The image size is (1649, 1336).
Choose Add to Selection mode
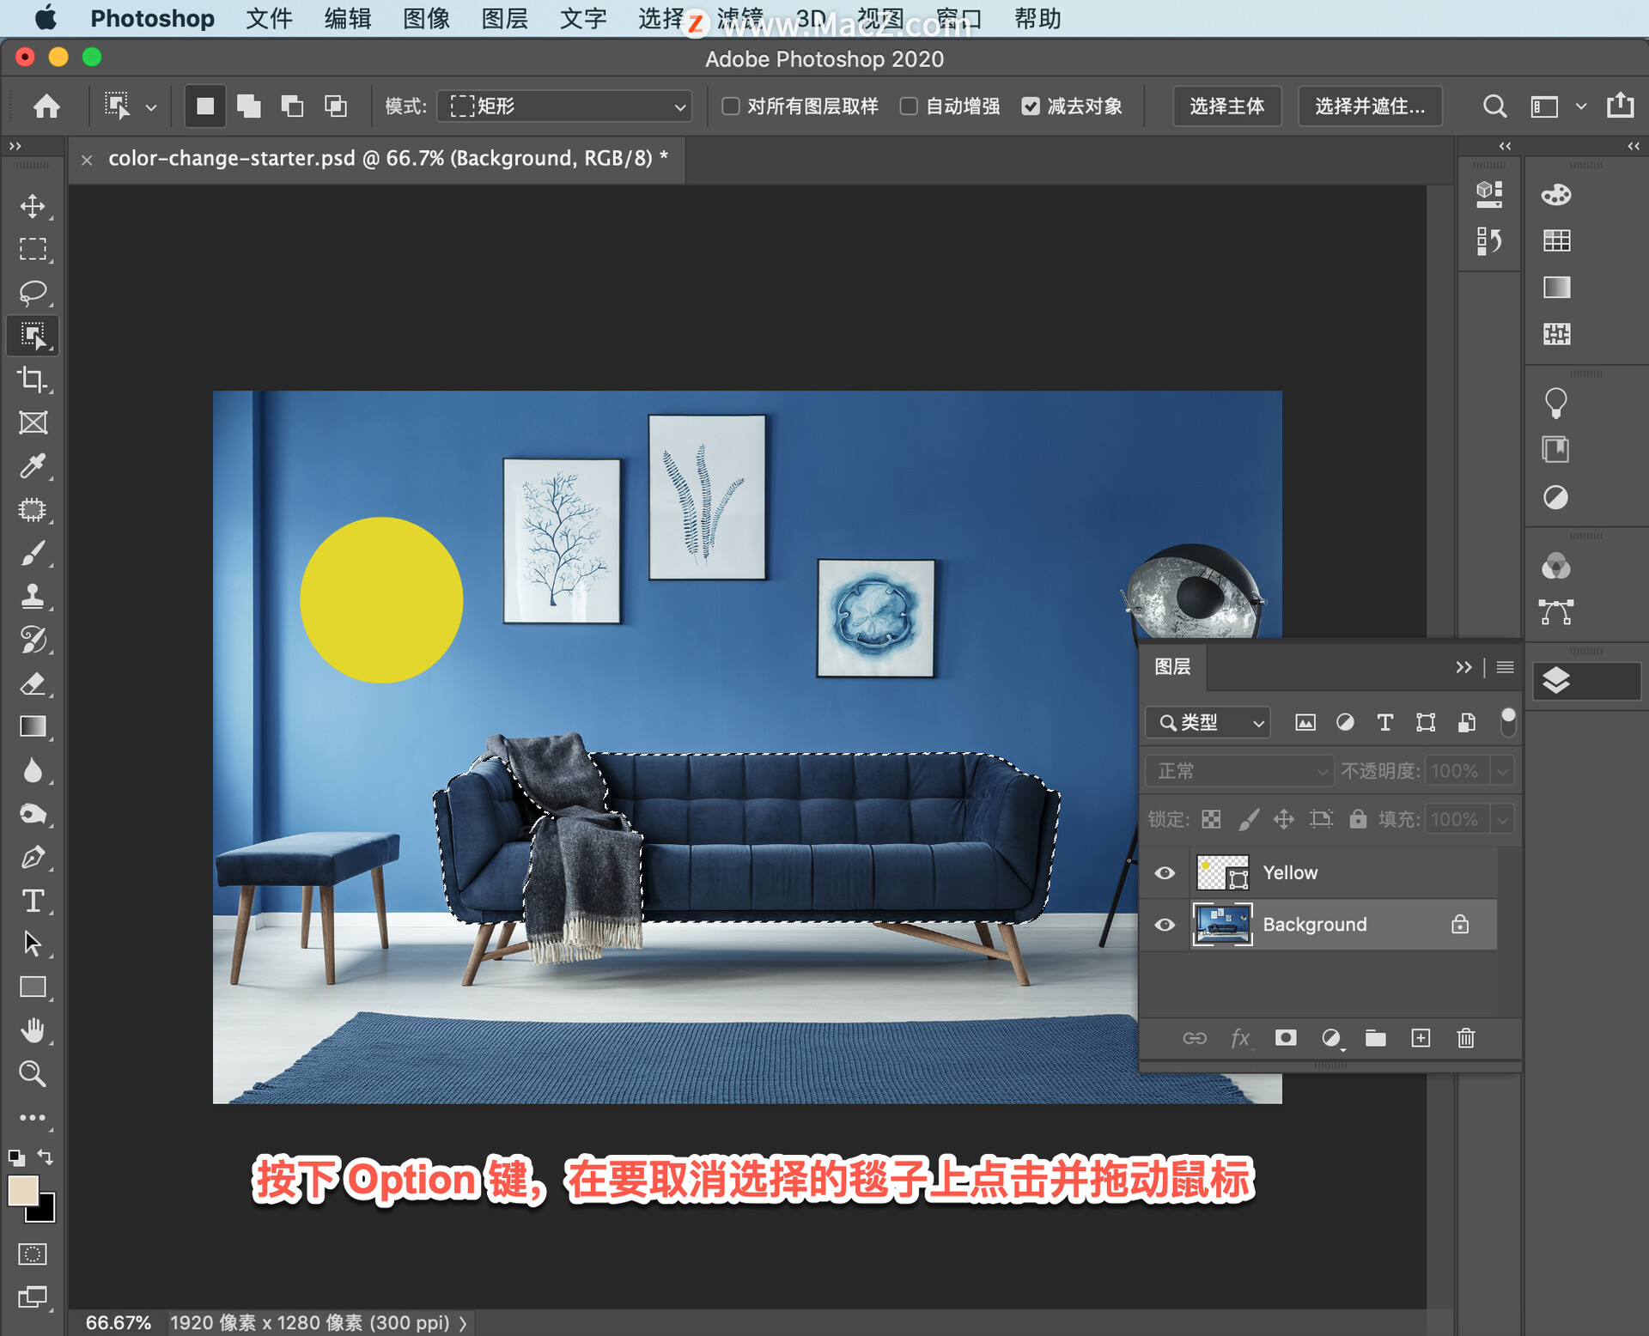tap(249, 106)
